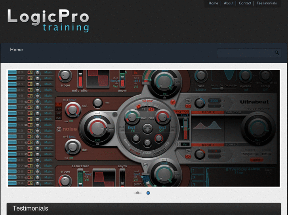
Task: Click the Ultrabeat slideshow banner image
Action: [x=144, y=129]
